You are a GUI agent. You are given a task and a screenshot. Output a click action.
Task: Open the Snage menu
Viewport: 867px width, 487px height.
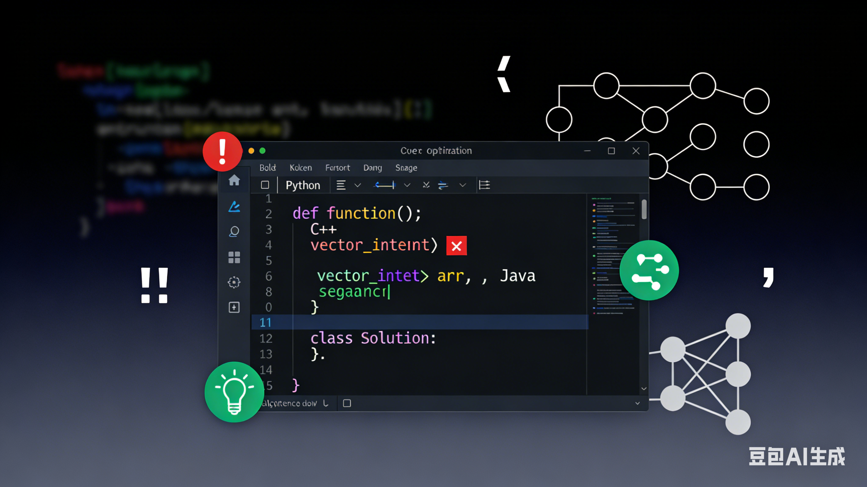[x=406, y=168]
